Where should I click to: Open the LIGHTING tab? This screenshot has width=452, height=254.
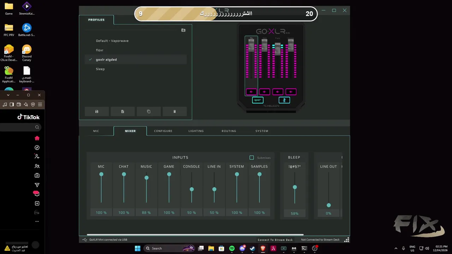pos(196,131)
